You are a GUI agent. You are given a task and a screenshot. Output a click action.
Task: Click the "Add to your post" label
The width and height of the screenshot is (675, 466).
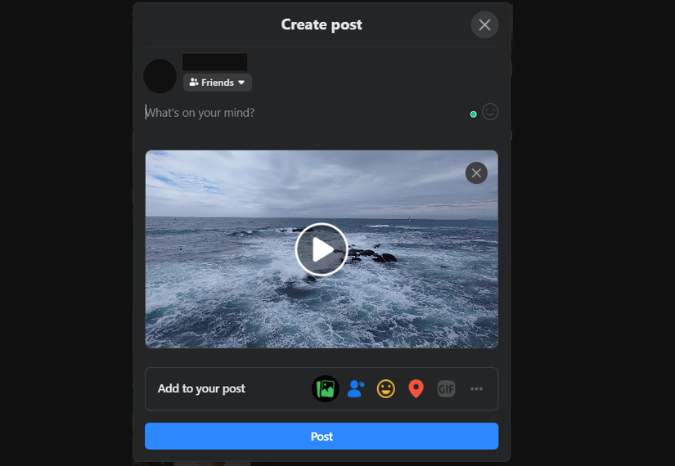click(x=201, y=388)
